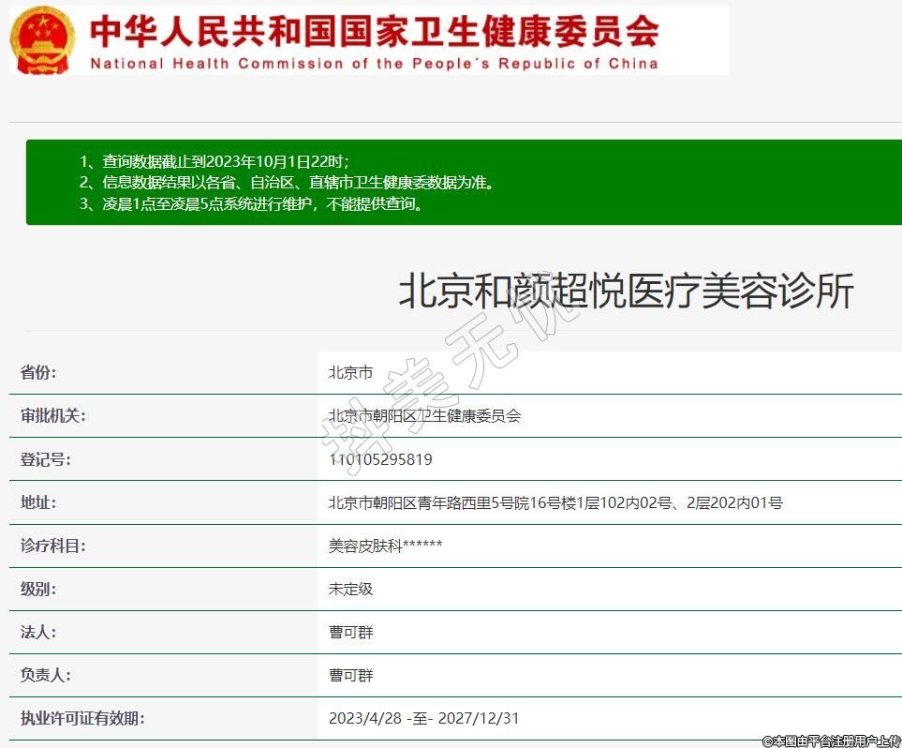The image size is (902, 748).
Task: Click the 北京市朝阳区卫生健康委员会 value
Action: [424, 415]
